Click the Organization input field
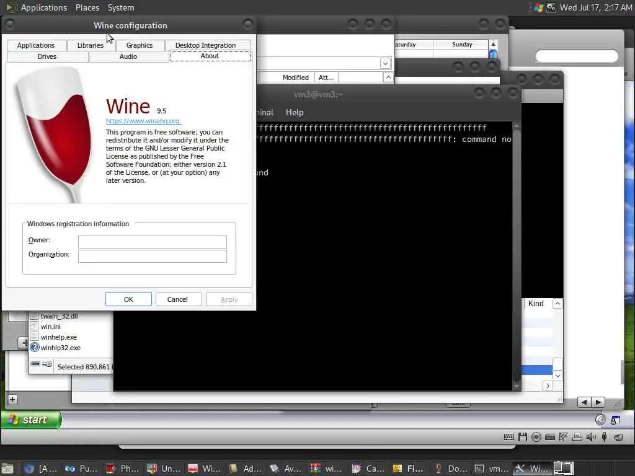The height and width of the screenshot is (476, 635). point(153,256)
